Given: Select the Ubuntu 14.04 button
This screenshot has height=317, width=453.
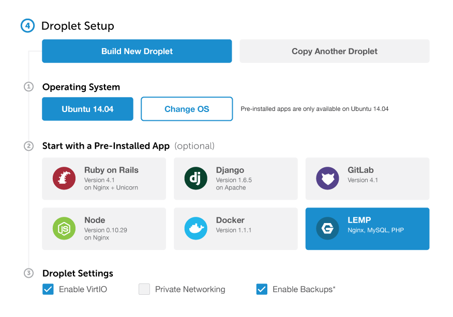Looking at the screenshot, I should point(87,109).
